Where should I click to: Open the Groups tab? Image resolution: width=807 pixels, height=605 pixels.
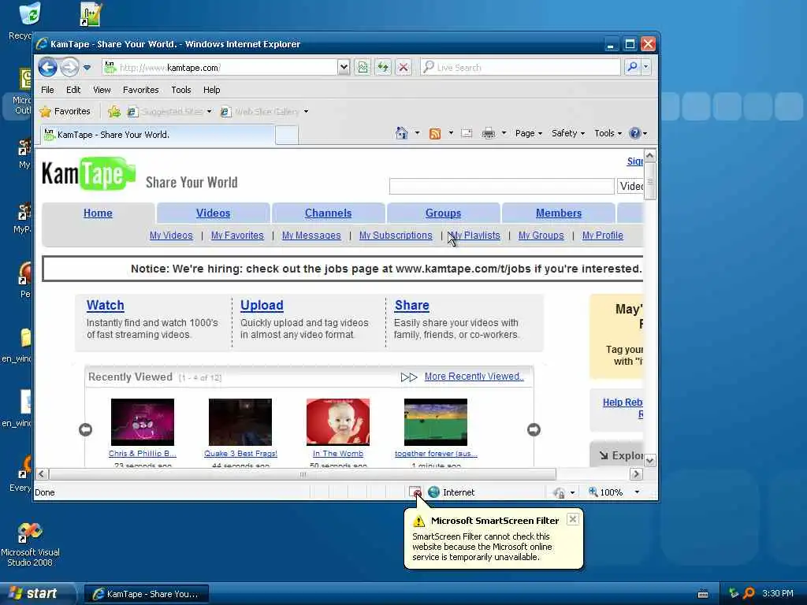(x=443, y=213)
